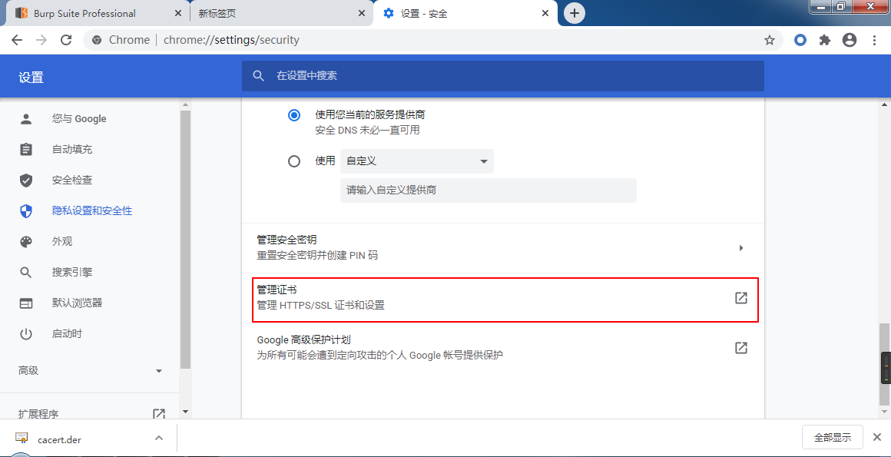
Task: Click 全部显示 to show all downloads
Action: pyautogui.click(x=833, y=437)
